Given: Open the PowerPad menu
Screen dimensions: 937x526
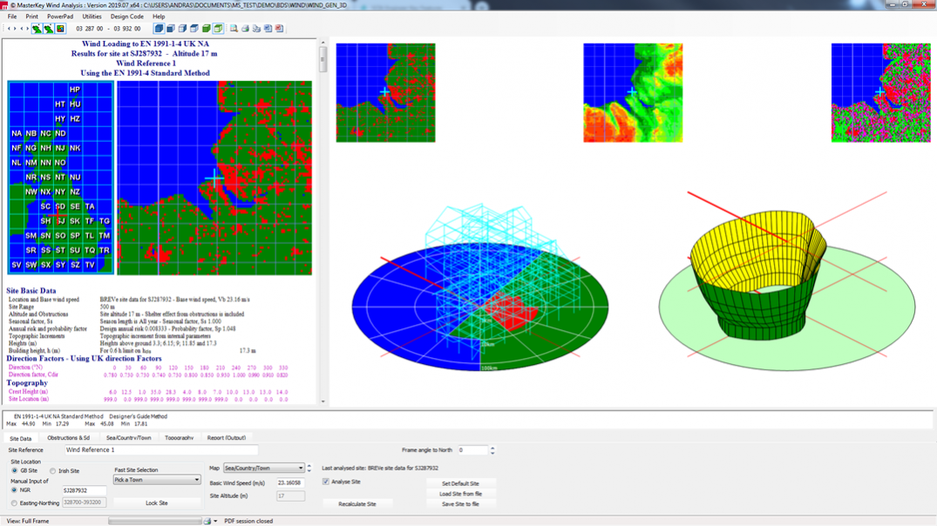Looking at the screenshot, I should [60, 17].
